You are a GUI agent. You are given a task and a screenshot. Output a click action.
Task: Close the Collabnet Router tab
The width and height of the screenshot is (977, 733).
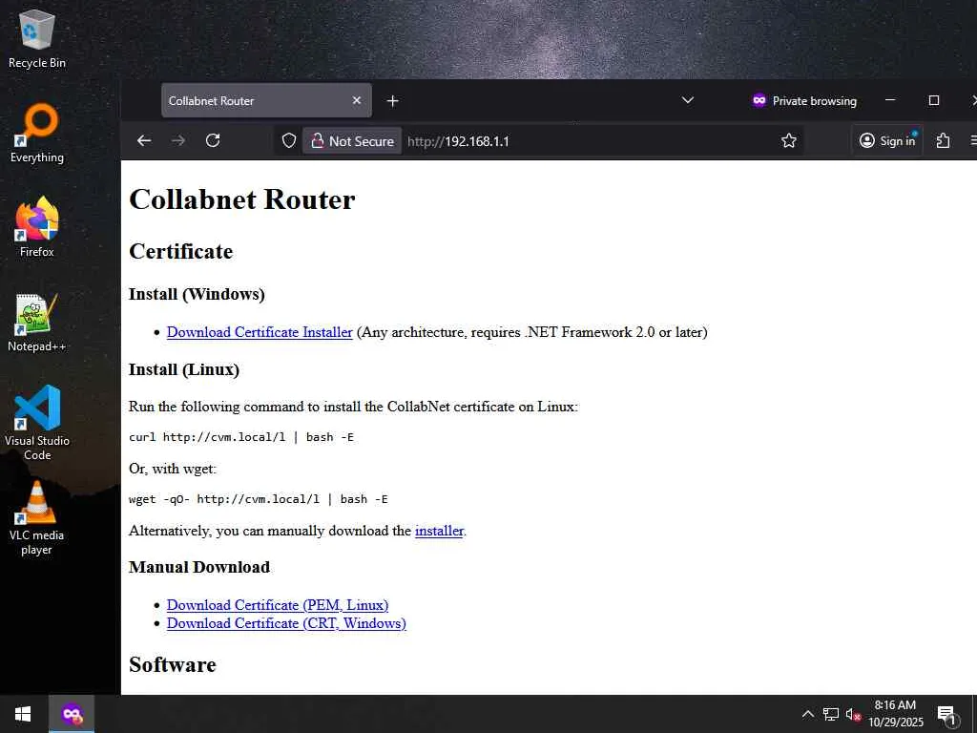pos(357,100)
